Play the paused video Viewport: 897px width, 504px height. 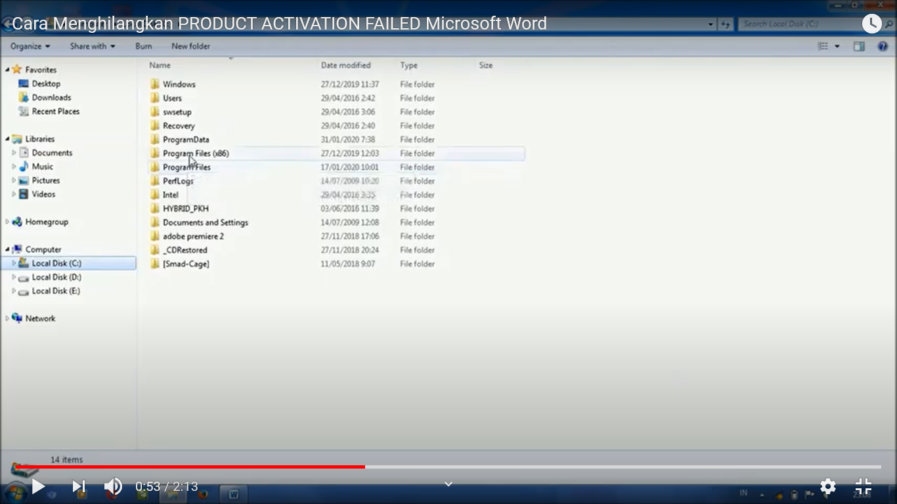coord(38,486)
